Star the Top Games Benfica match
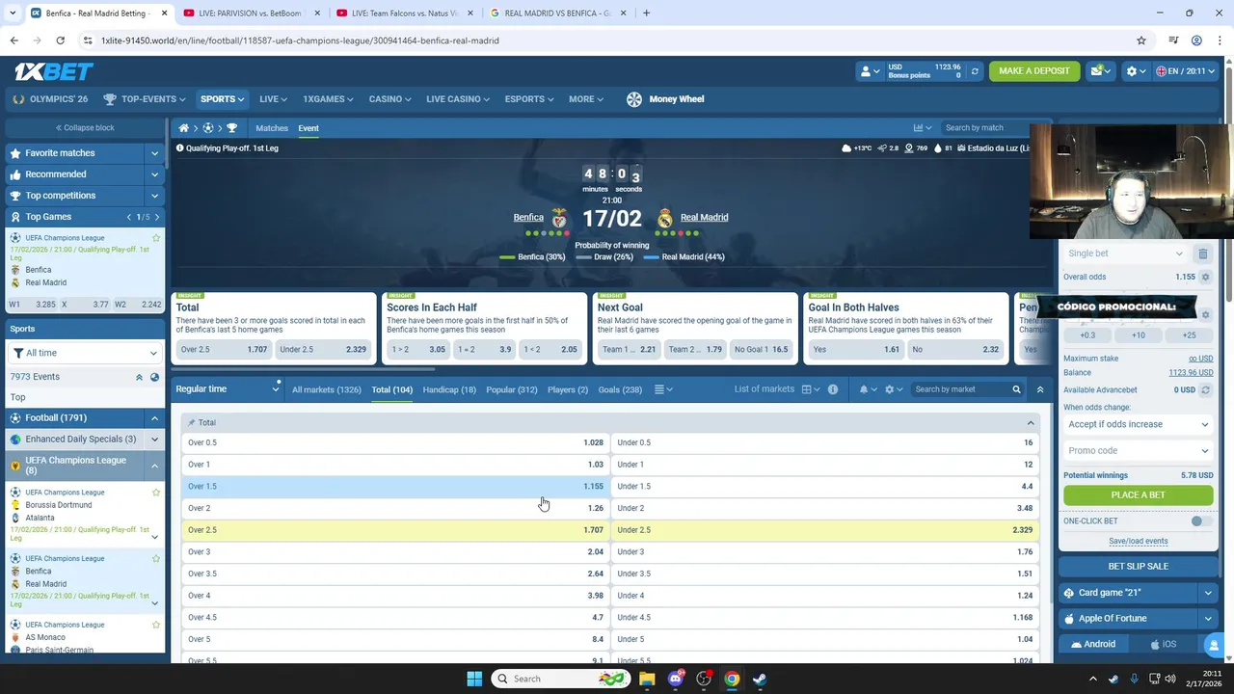This screenshot has width=1234, height=694. tap(156, 238)
